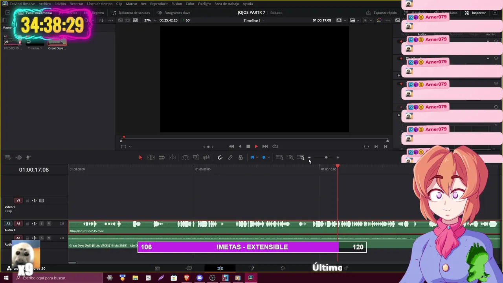The height and width of the screenshot is (283, 503).
Task: Activate the Dynamic Trim Mode tool
Action: [172, 158]
